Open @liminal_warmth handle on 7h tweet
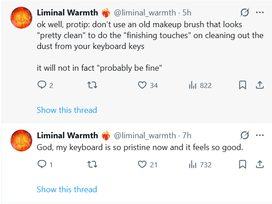Screen dimensions: 272x204 [x=145, y=136]
